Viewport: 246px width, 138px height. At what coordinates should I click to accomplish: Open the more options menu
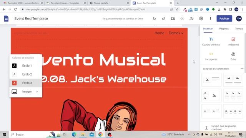coord(210,19)
